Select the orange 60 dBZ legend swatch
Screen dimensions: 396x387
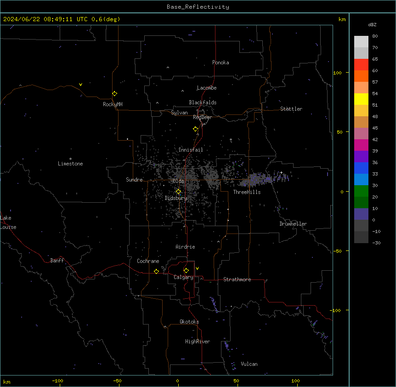(x=361, y=76)
